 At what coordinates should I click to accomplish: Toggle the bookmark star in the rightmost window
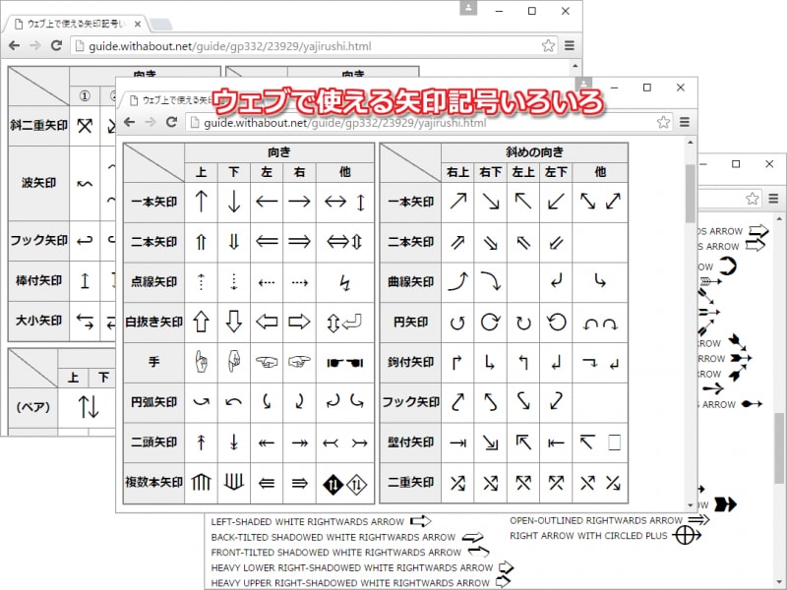(753, 199)
